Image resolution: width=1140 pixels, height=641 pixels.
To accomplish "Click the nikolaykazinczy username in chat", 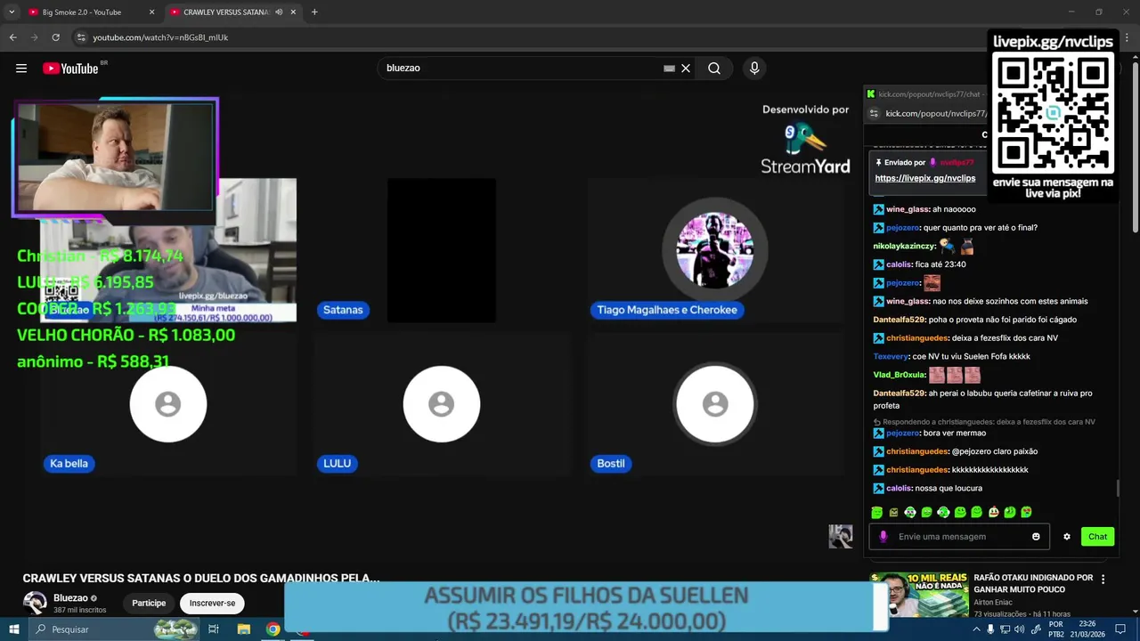I will point(903,246).
